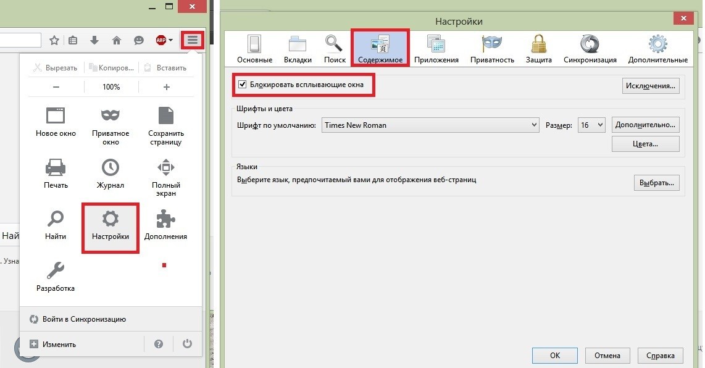The width and height of the screenshot is (705, 368).
Task: Select the Содержимое tab
Action: pos(380,49)
